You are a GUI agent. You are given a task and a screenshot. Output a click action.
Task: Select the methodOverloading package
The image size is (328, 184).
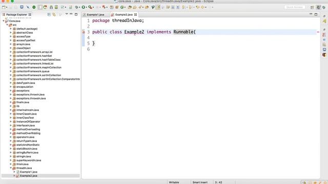[x=28, y=129]
